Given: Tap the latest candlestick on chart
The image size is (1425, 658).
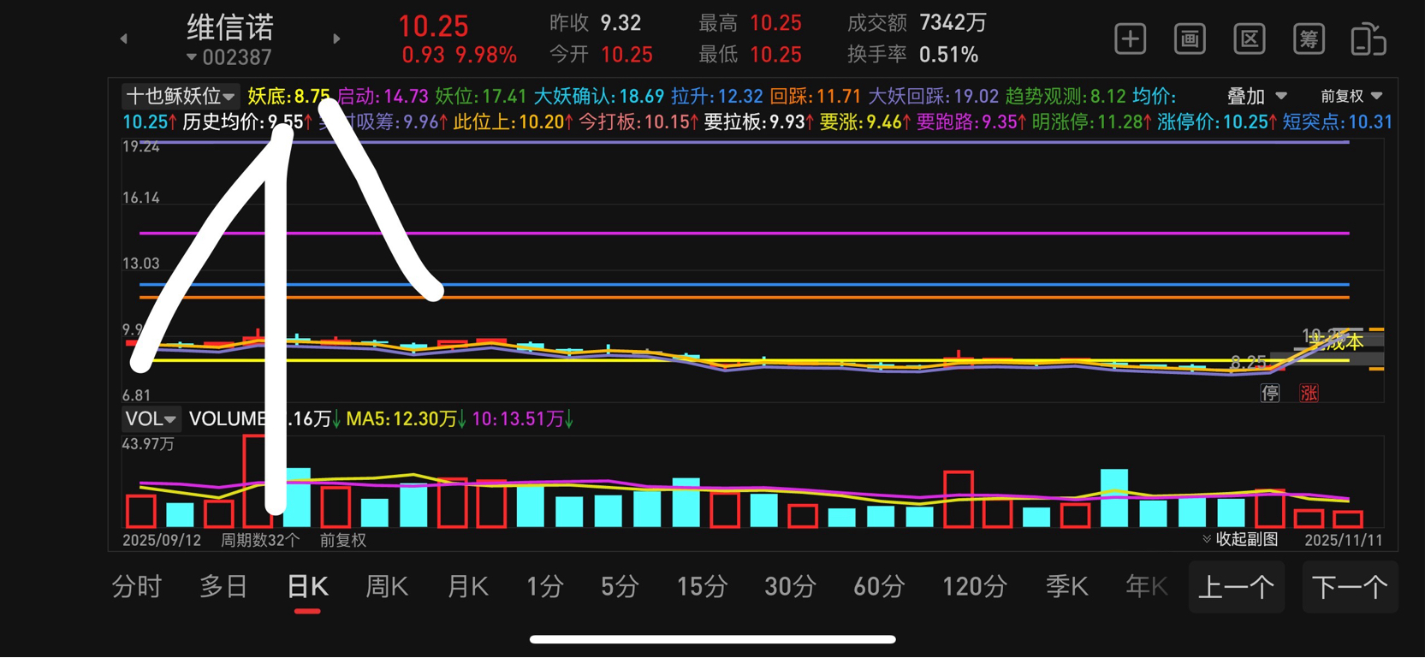Looking at the screenshot, I should click(x=1348, y=329).
